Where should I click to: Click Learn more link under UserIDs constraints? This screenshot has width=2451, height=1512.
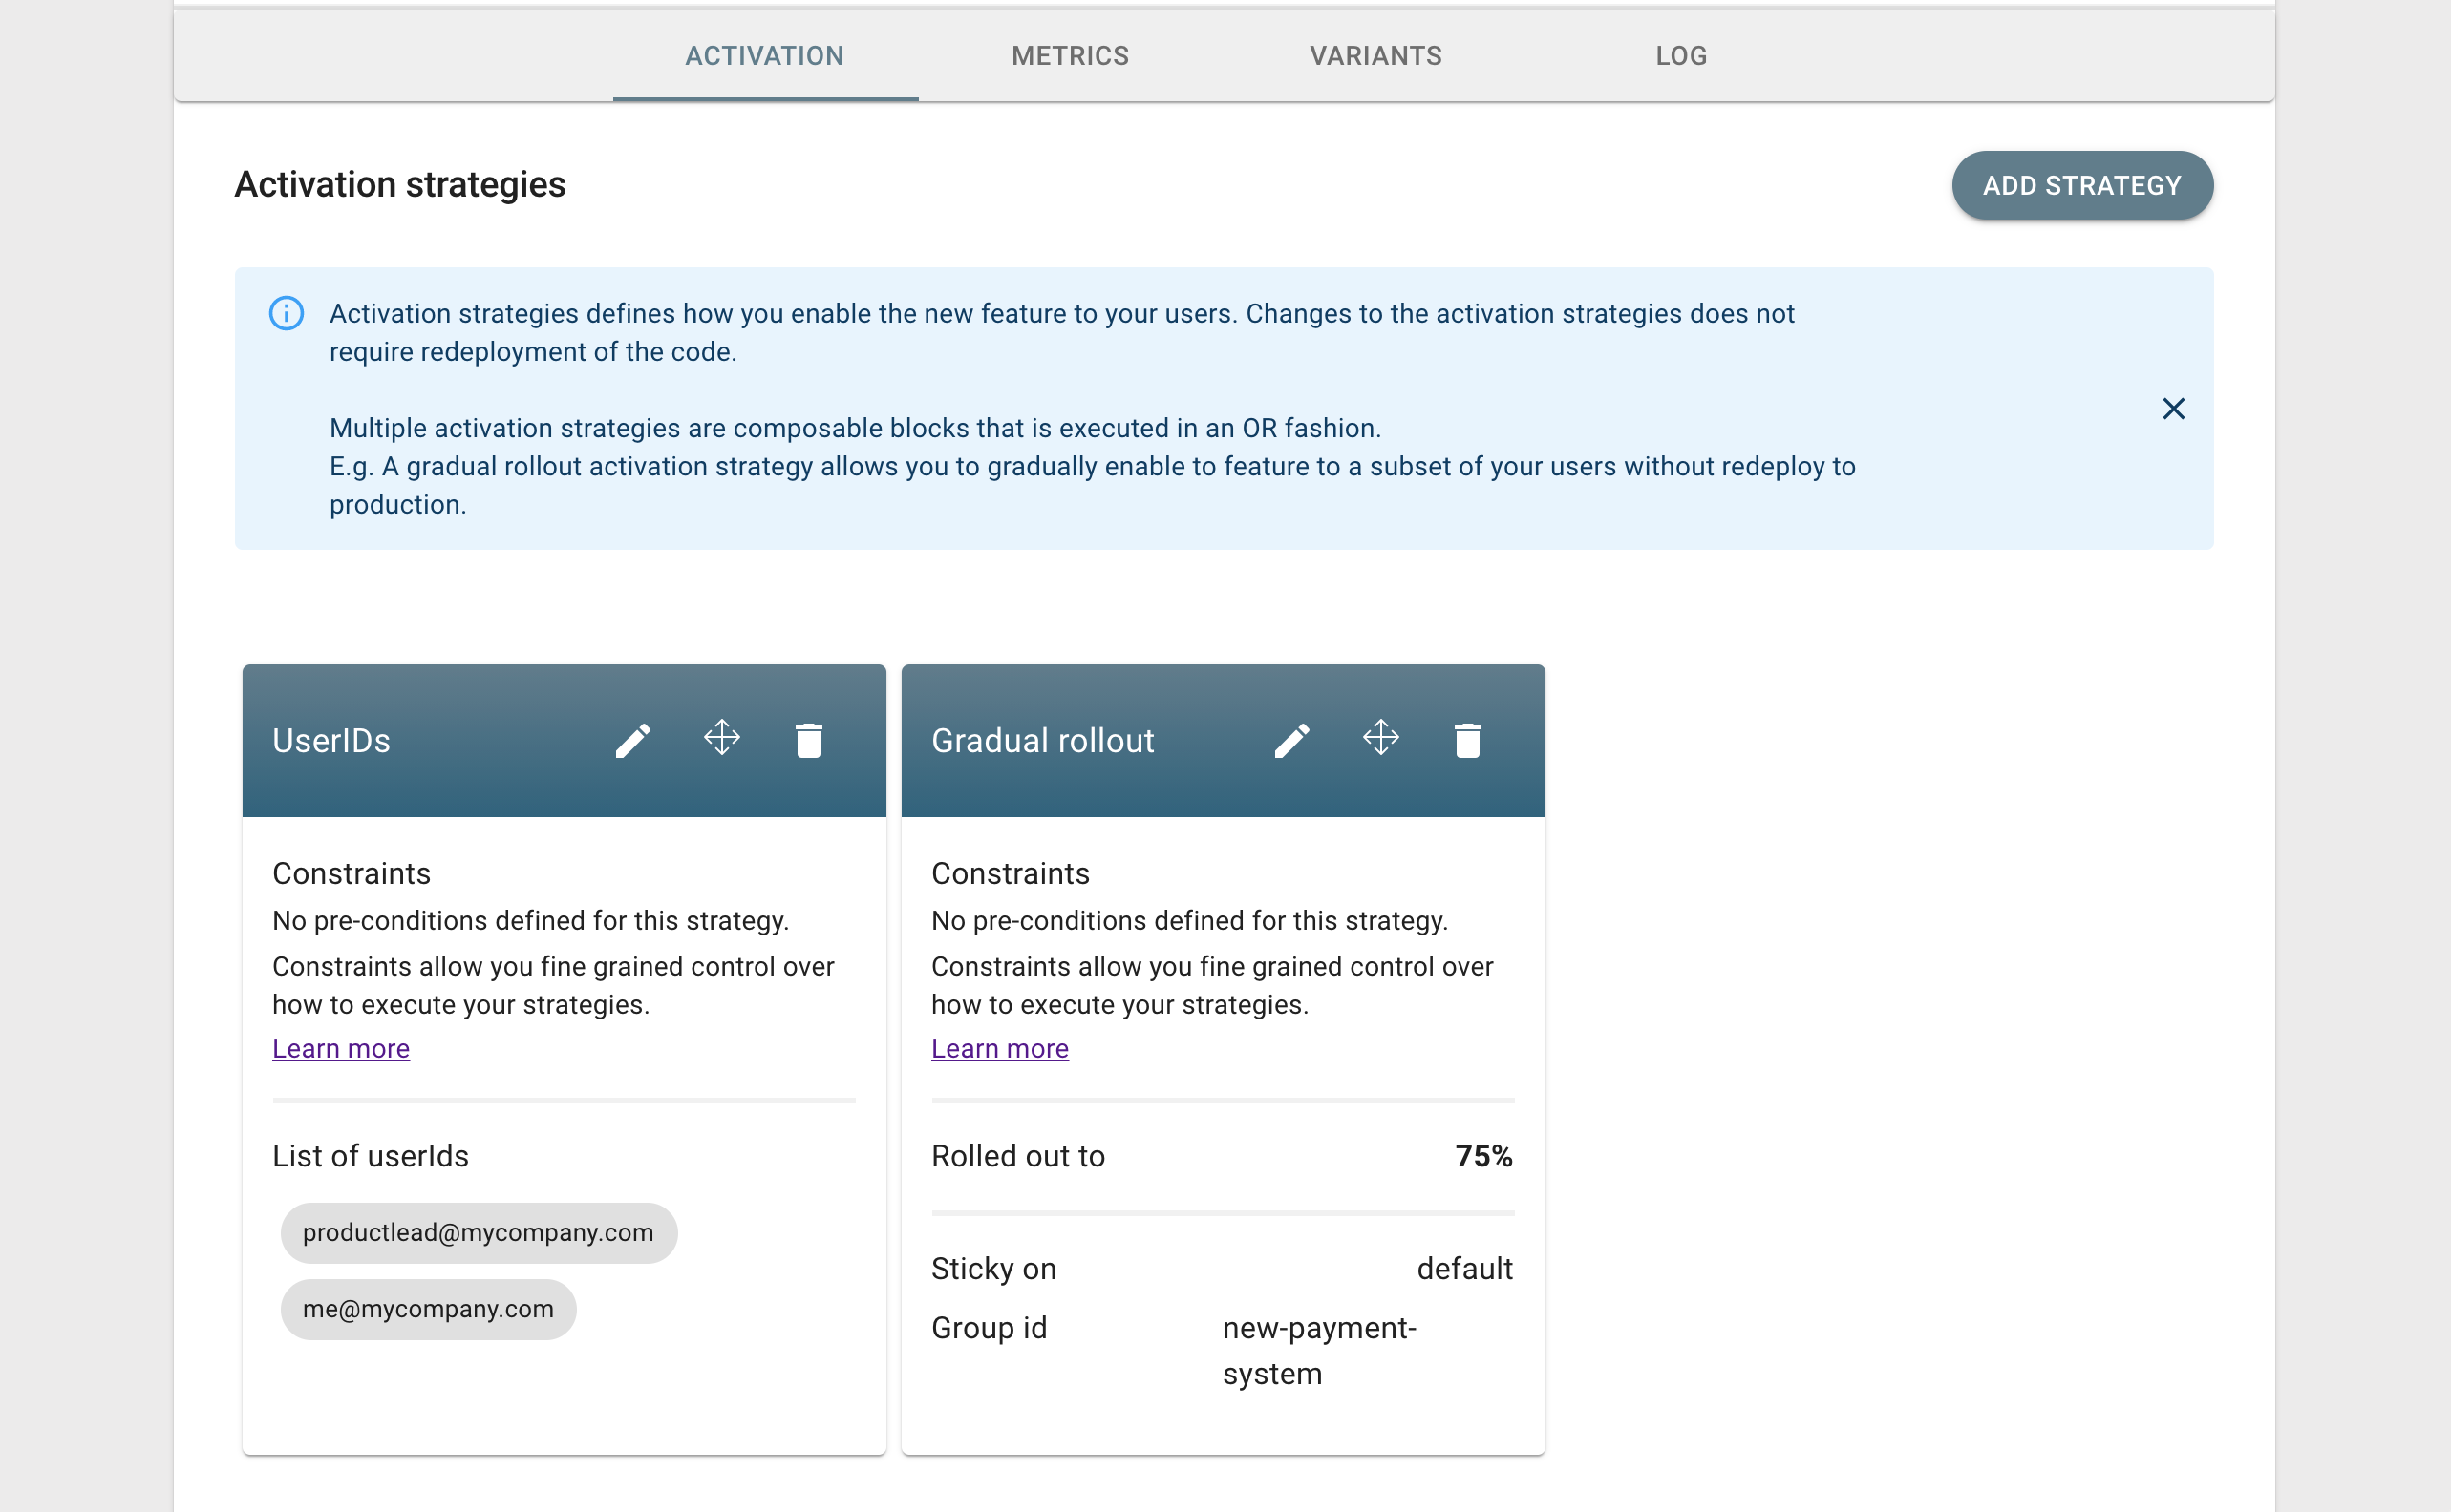click(x=341, y=1046)
